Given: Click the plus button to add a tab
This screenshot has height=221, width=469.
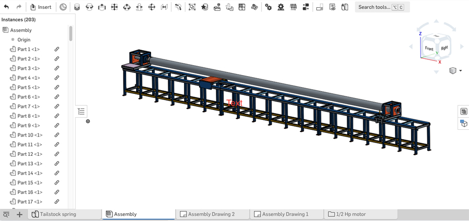Looking at the screenshot, I should pyautogui.click(x=20, y=214).
